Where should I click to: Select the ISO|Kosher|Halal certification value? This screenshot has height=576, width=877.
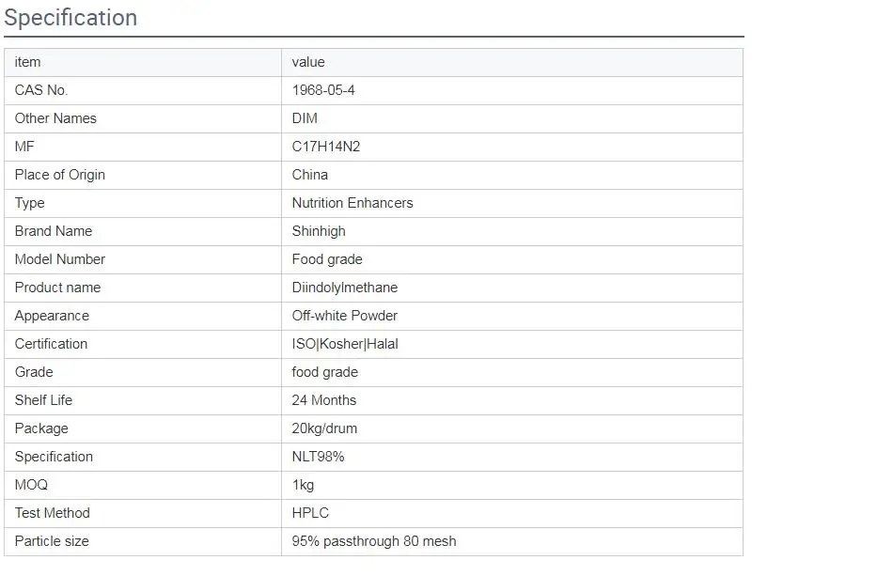pos(345,344)
